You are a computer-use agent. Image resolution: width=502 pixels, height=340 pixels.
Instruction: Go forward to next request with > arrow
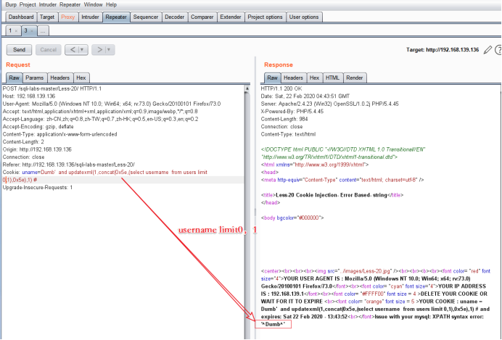[99, 49]
